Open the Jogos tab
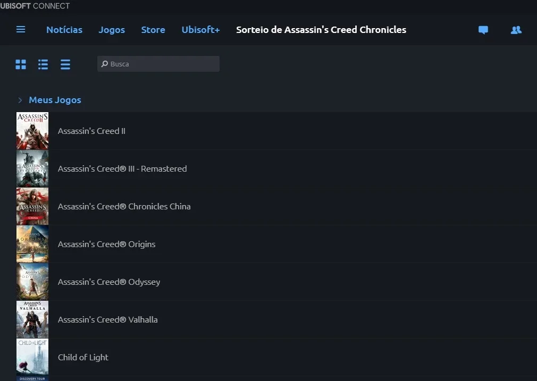The width and height of the screenshot is (537, 381). 112,30
